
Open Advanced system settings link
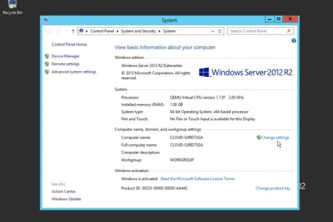[74, 72]
